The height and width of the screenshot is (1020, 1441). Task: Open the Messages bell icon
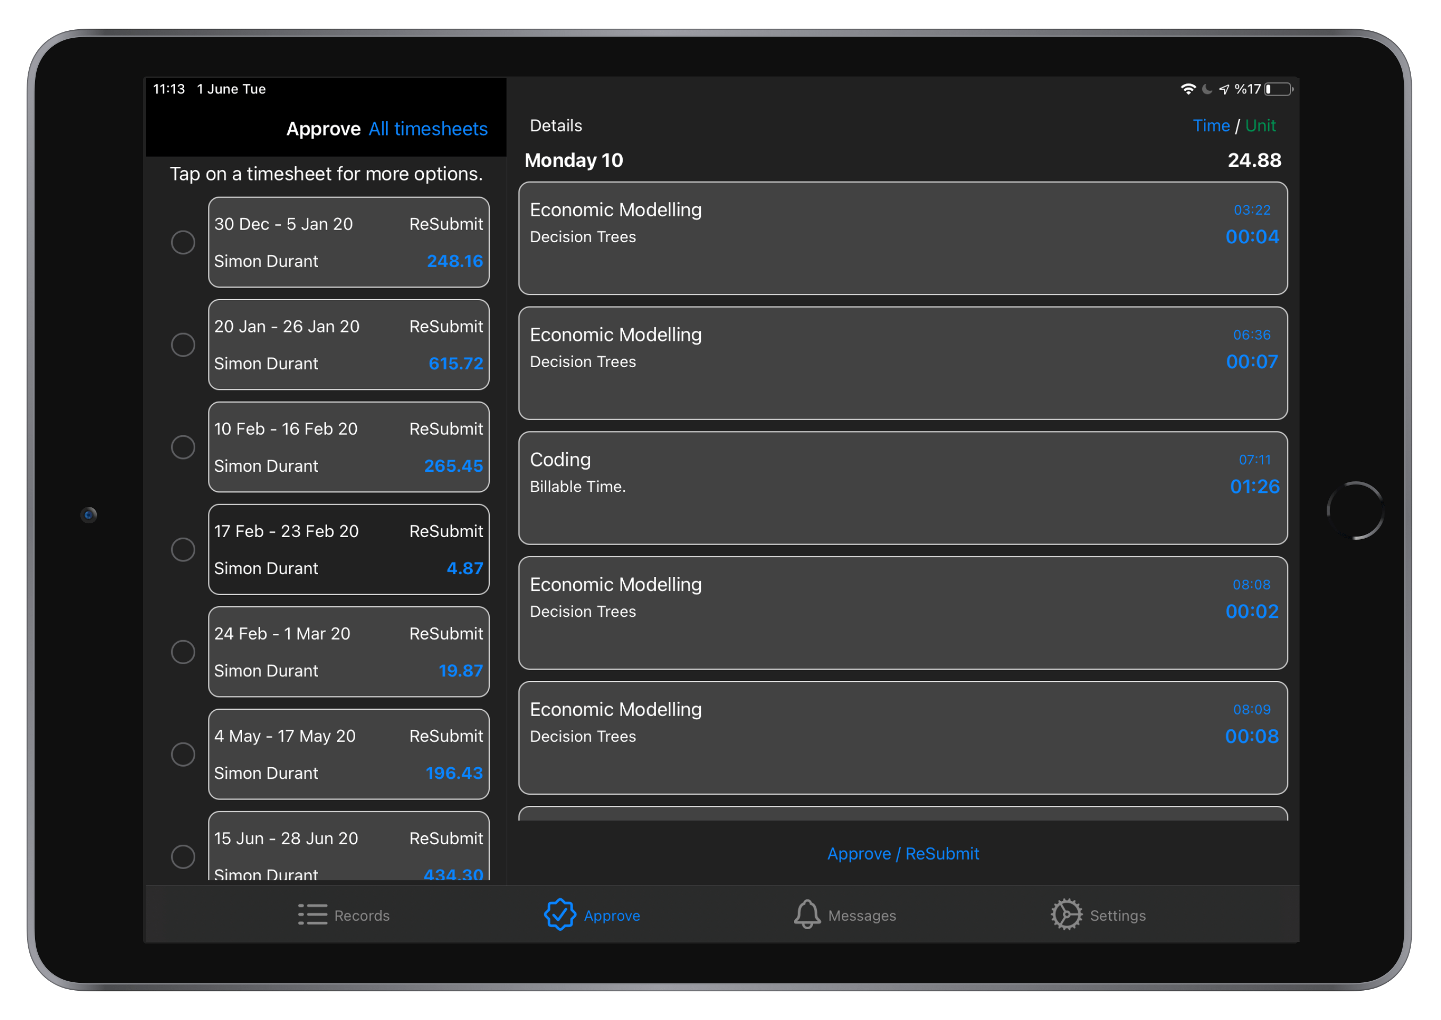tap(807, 914)
